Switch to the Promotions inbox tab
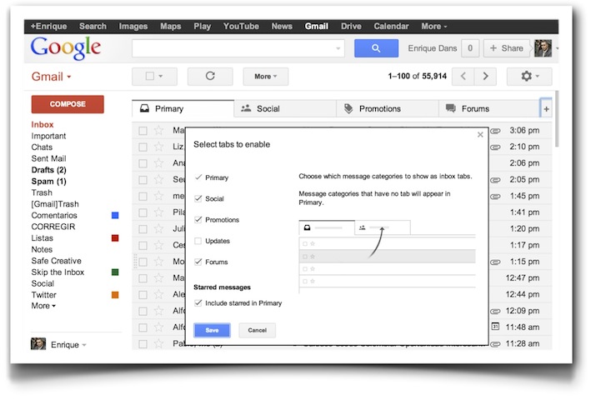The width and height of the screenshot is (591, 400). tap(379, 108)
